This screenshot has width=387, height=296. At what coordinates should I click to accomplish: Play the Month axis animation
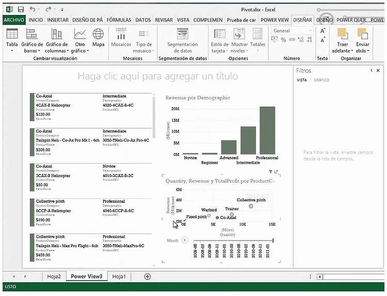tap(185, 240)
